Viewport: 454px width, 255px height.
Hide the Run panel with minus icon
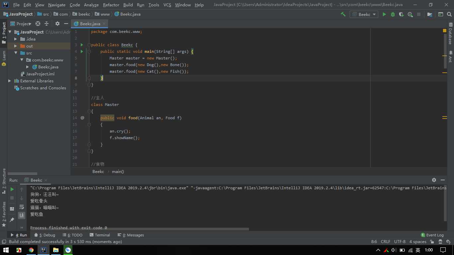coord(443,180)
